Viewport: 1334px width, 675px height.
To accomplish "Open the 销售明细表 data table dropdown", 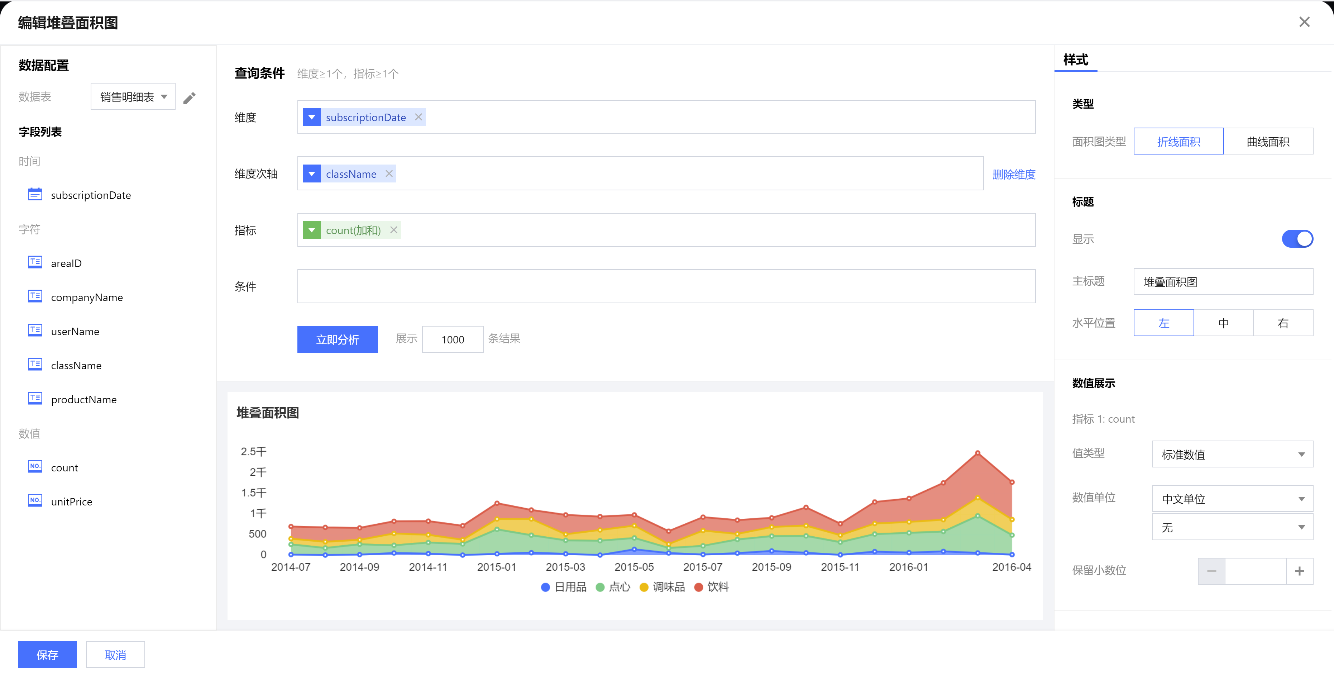I will coord(133,97).
